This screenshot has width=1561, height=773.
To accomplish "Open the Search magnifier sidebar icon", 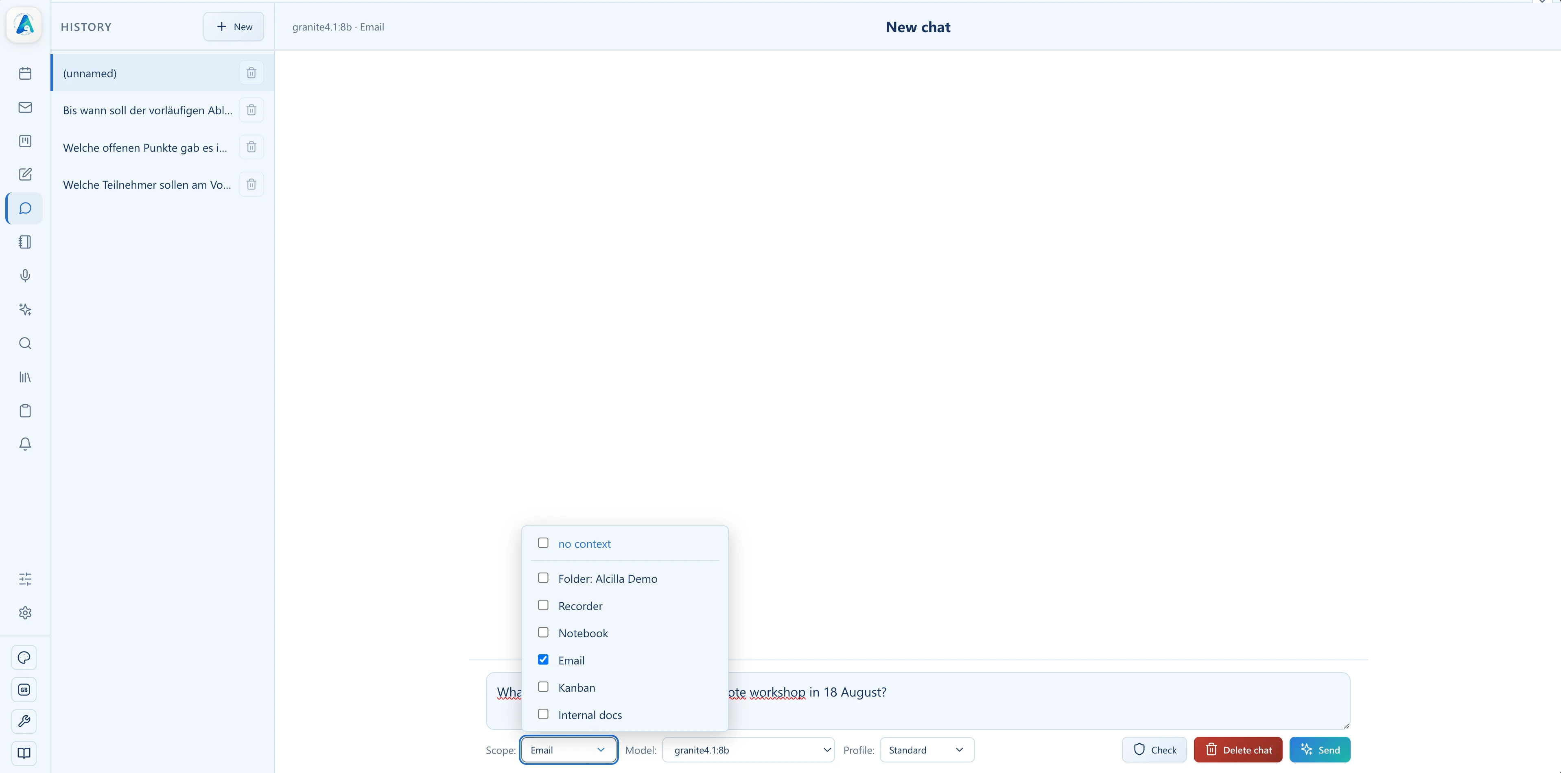I will click(x=25, y=343).
